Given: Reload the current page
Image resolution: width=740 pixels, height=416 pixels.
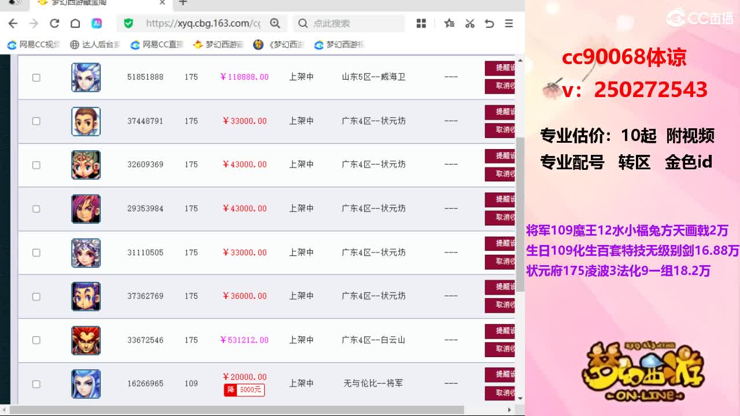Looking at the screenshot, I should [54, 23].
